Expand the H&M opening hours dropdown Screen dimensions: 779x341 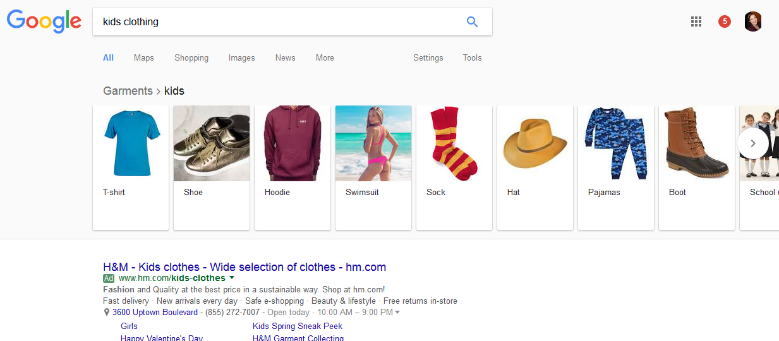(397, 313)
